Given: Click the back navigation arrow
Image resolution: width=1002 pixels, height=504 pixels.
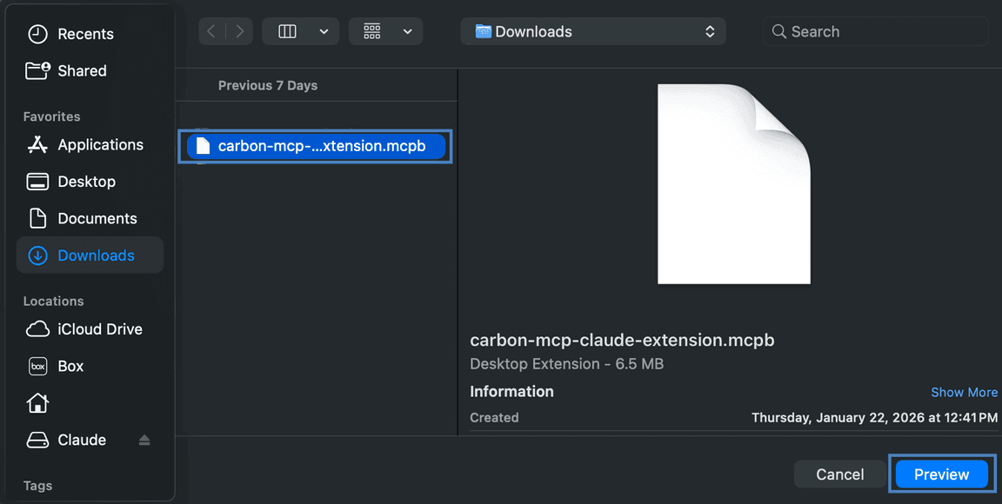Looking at the screenshot, I should tap(211, 30).
